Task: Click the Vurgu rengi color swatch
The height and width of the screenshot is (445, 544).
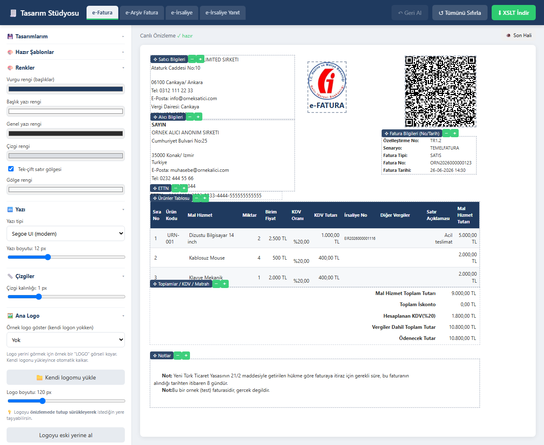Action: [x=66, y=89]
